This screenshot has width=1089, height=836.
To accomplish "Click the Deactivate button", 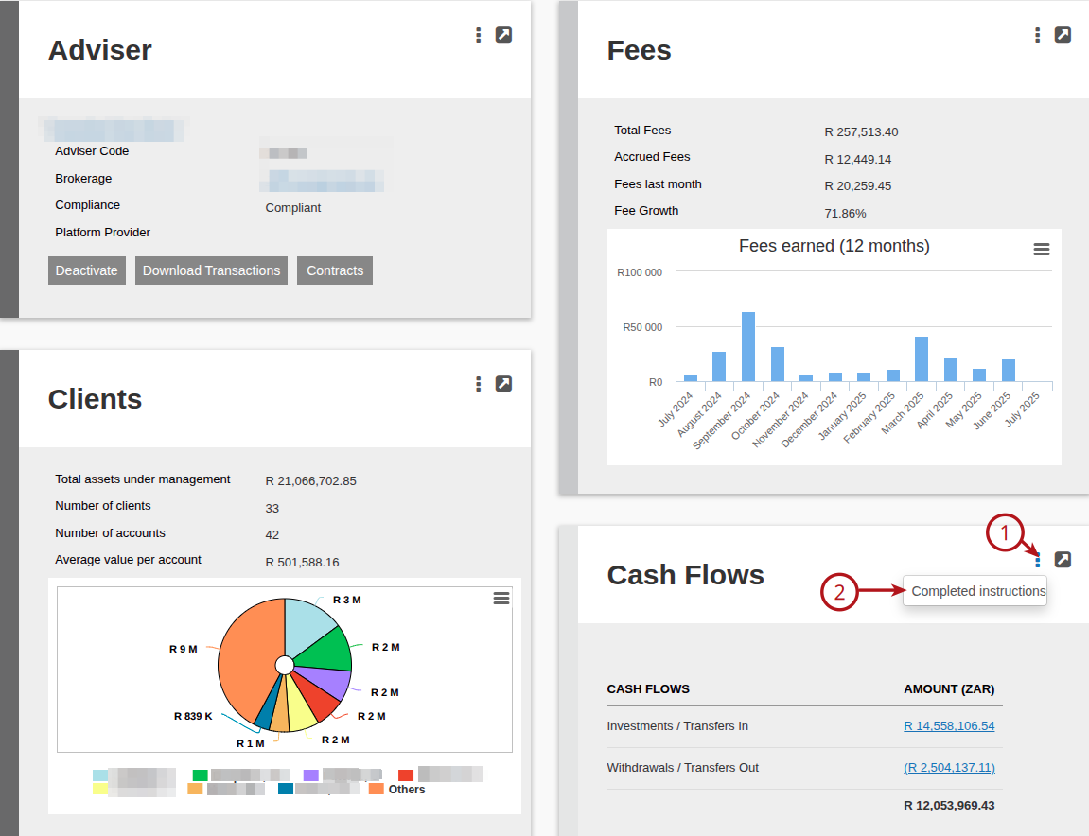I will [x=87, y=270].
